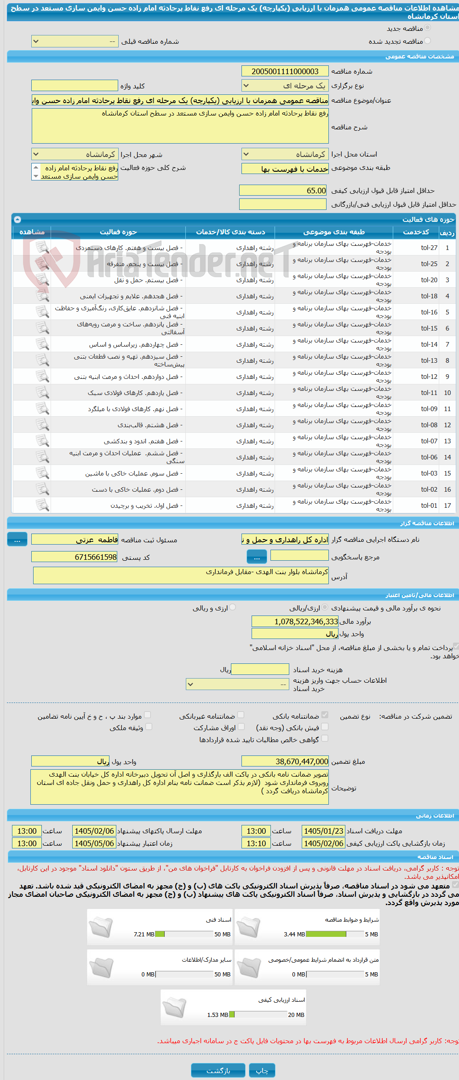The image size is (459, 1080).
Task: Click the چاپ button
Action: tap(262, 1070)
